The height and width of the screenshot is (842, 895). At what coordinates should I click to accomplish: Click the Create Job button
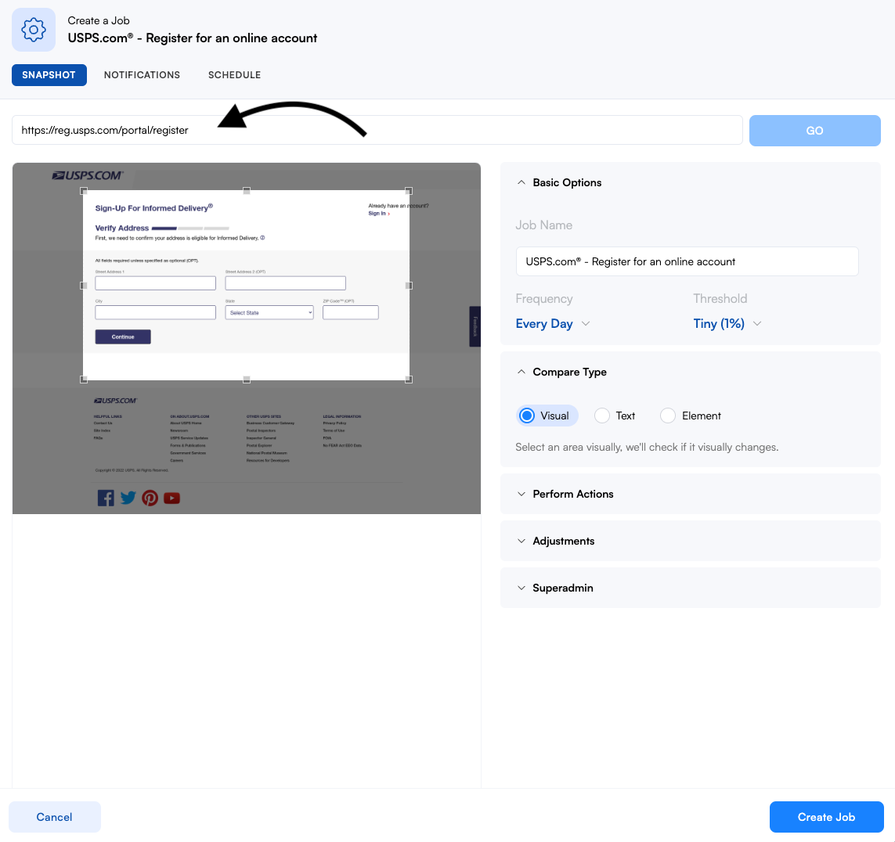[827, 817]
